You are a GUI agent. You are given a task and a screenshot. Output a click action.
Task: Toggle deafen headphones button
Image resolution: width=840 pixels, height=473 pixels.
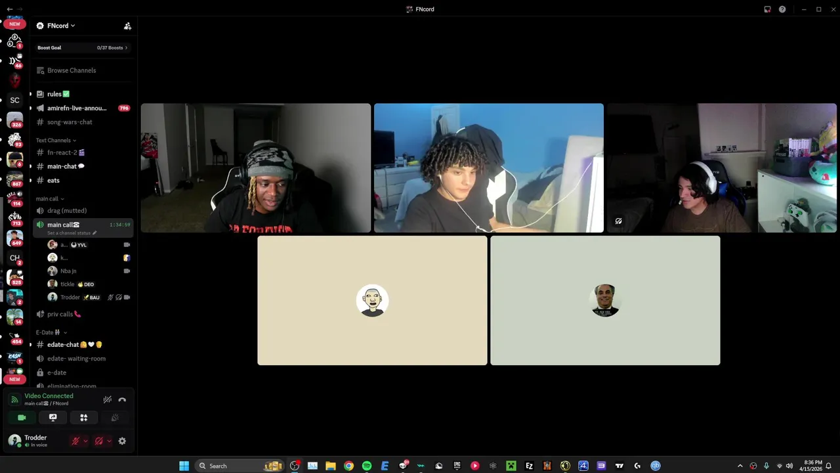coord(99,441)
